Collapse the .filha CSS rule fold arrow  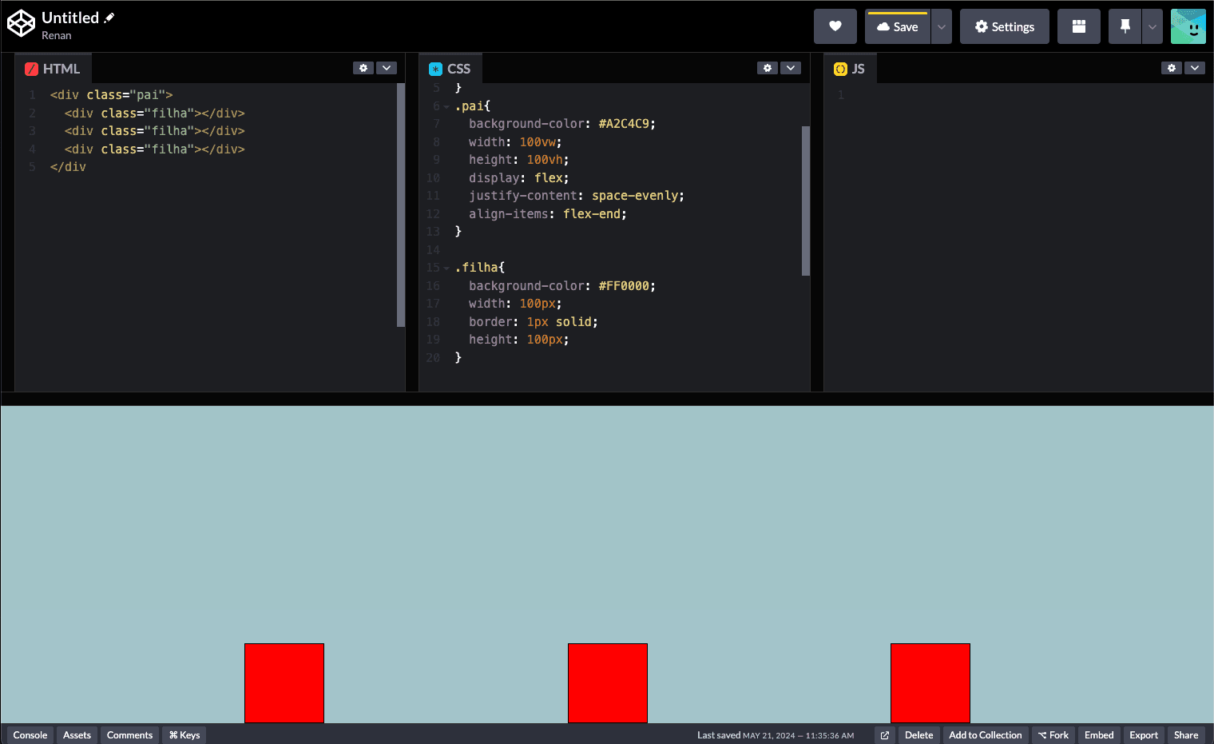[446, 269]
